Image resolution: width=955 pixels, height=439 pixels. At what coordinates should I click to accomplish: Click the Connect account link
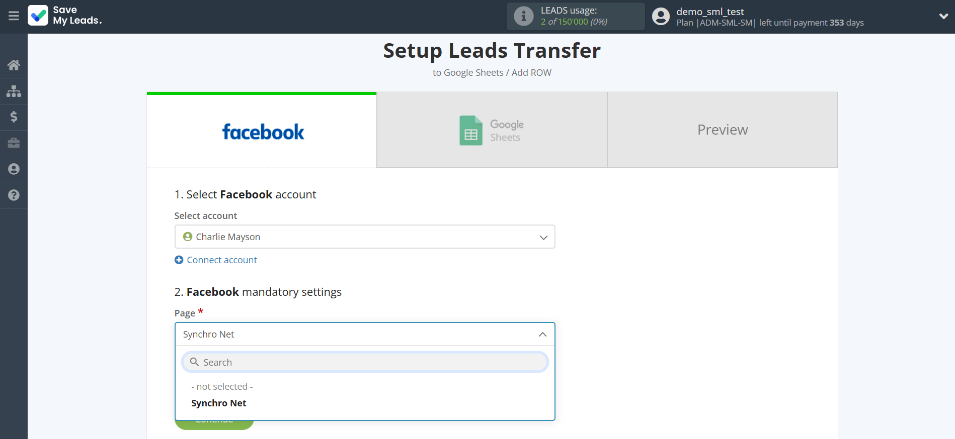click(221, 260)
